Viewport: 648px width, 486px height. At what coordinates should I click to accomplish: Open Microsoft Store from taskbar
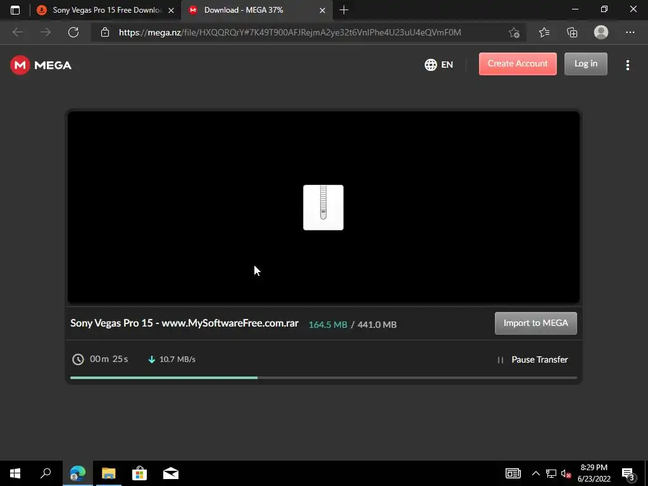point(140,473)
